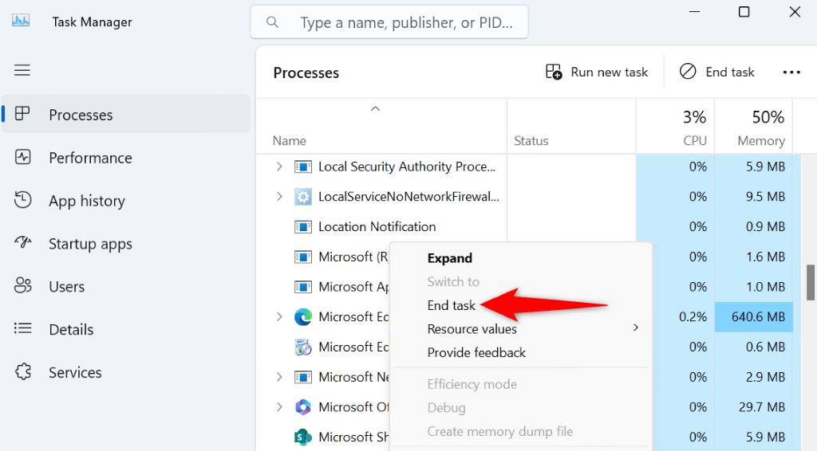Viewport: 817px width, 451px height.
Task: Open the Users page
Action: 66,287
